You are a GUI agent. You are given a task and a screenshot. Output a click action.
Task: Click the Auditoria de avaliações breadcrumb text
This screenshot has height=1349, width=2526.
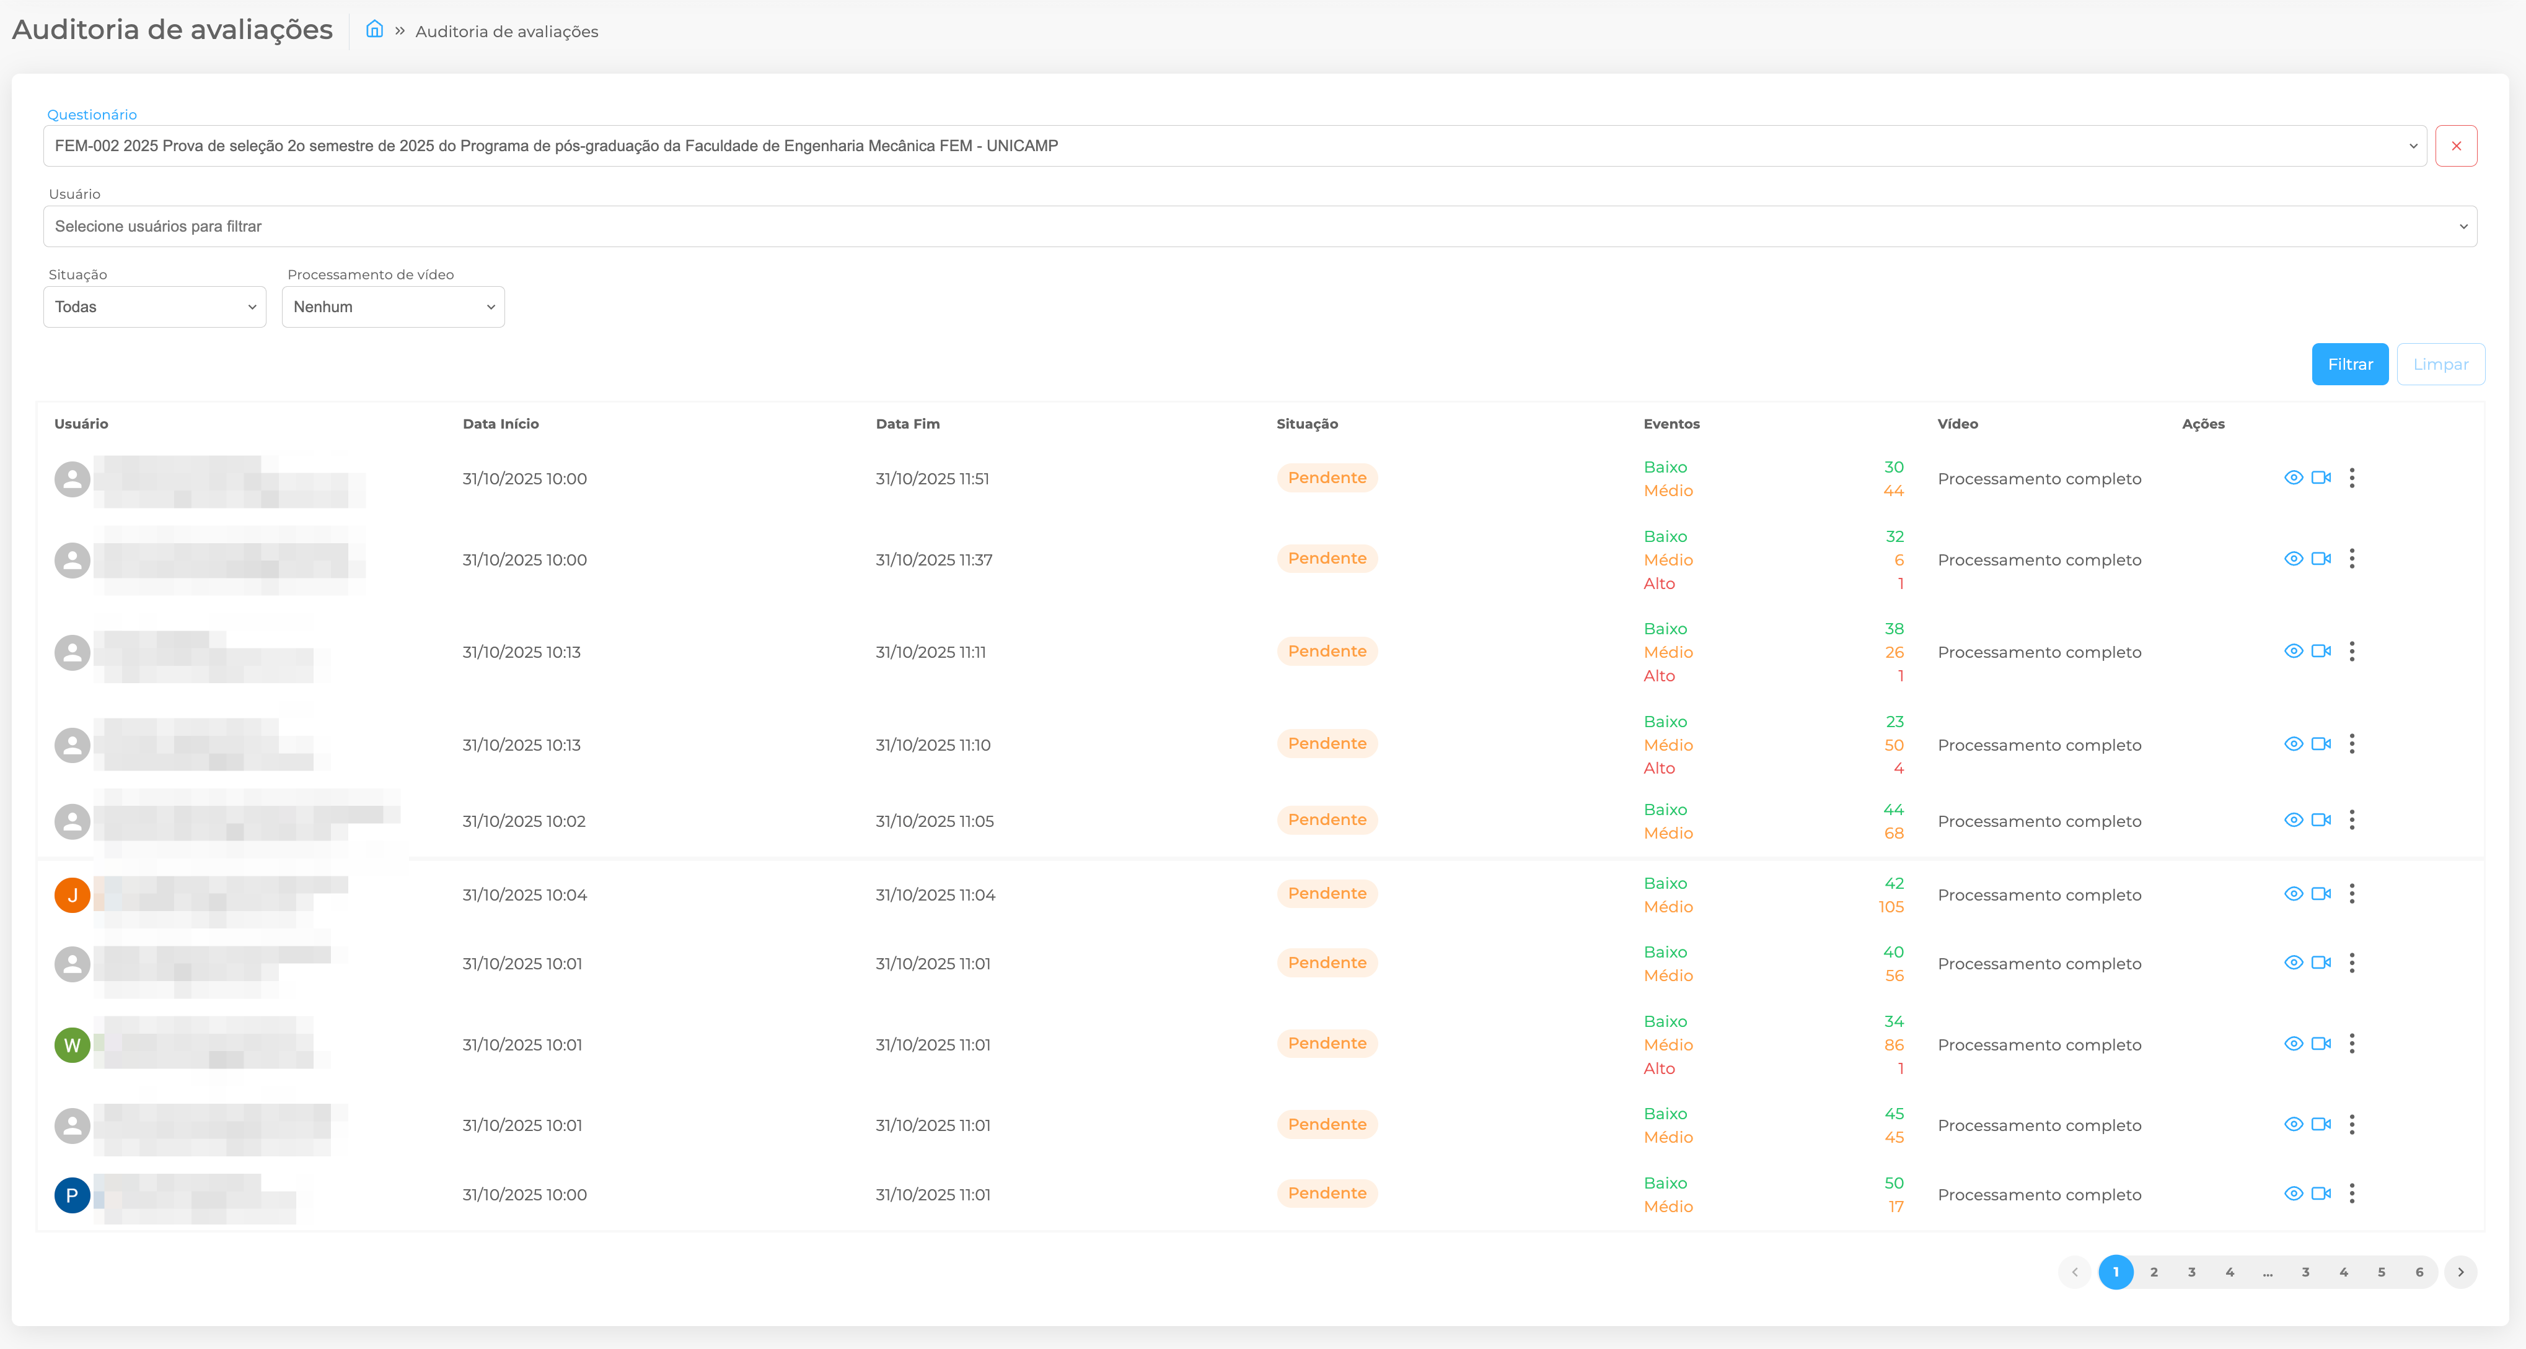click(x=506, y=32)
